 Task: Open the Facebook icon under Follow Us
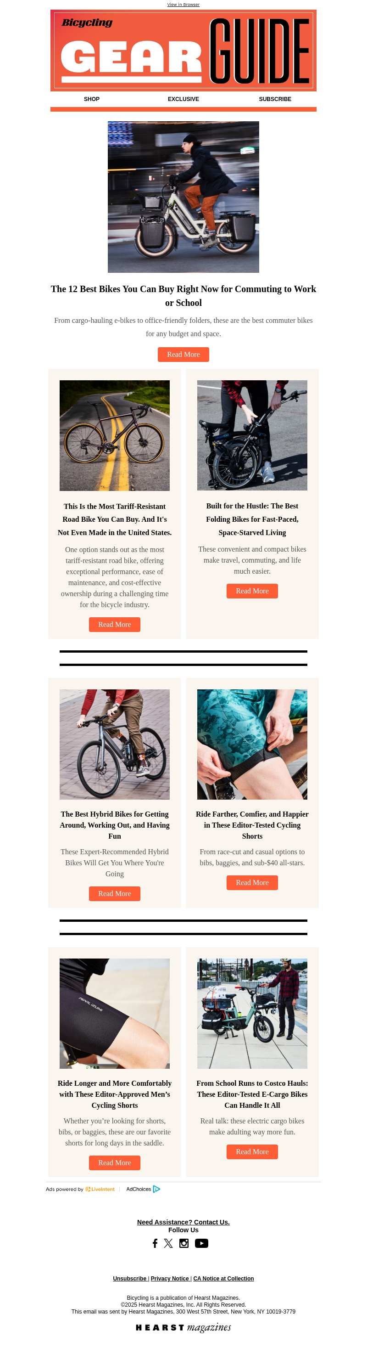[155, 1243]
